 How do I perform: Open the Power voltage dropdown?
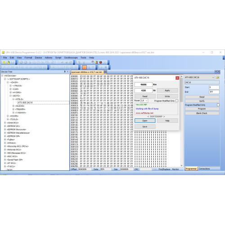[146, 101]
